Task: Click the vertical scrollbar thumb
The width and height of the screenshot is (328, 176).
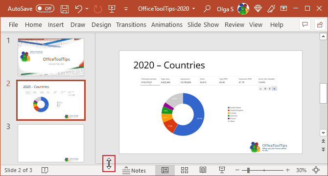Action: [x=323, y=93]
